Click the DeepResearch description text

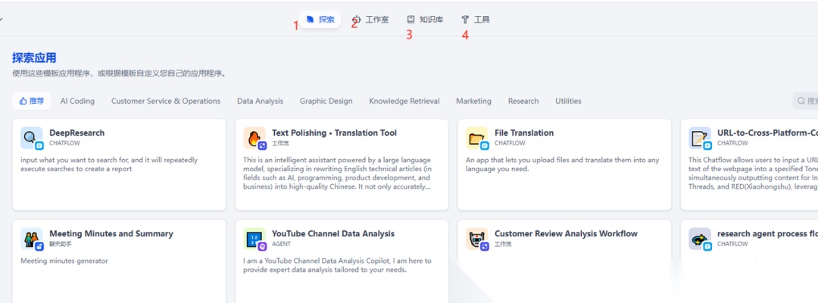point(109,164)
